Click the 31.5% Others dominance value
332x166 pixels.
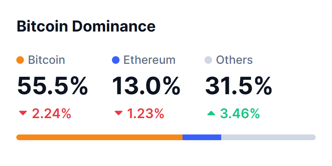pos(239,86)
